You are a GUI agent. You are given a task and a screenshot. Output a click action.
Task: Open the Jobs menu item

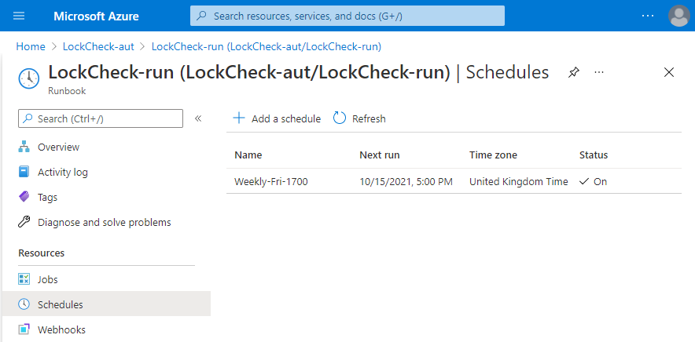pos(48,279)
